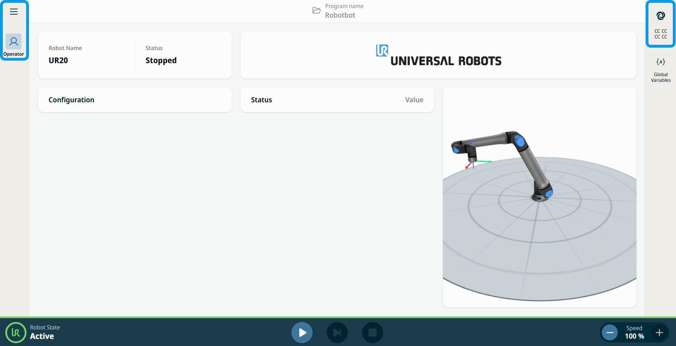This screenshot has width=676, height=346.
Task: Click the Speed 100 % value
Action: (x=634, y=336)
